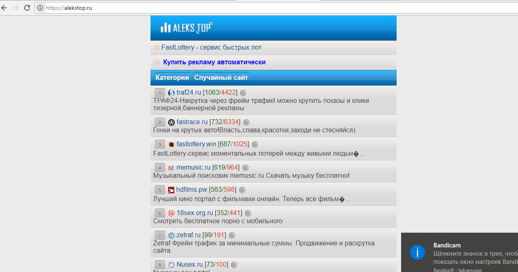
Task: Open the Случайный сайт tab
Action: click(221, 78)
